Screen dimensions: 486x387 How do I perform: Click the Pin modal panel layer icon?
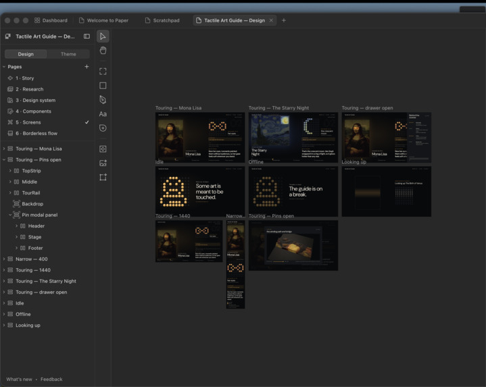(16, 215)
